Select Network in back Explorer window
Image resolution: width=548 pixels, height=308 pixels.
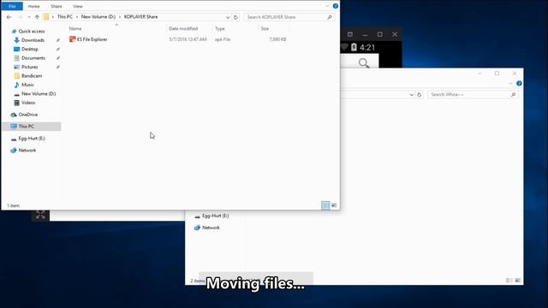click(x=211, y=228)
